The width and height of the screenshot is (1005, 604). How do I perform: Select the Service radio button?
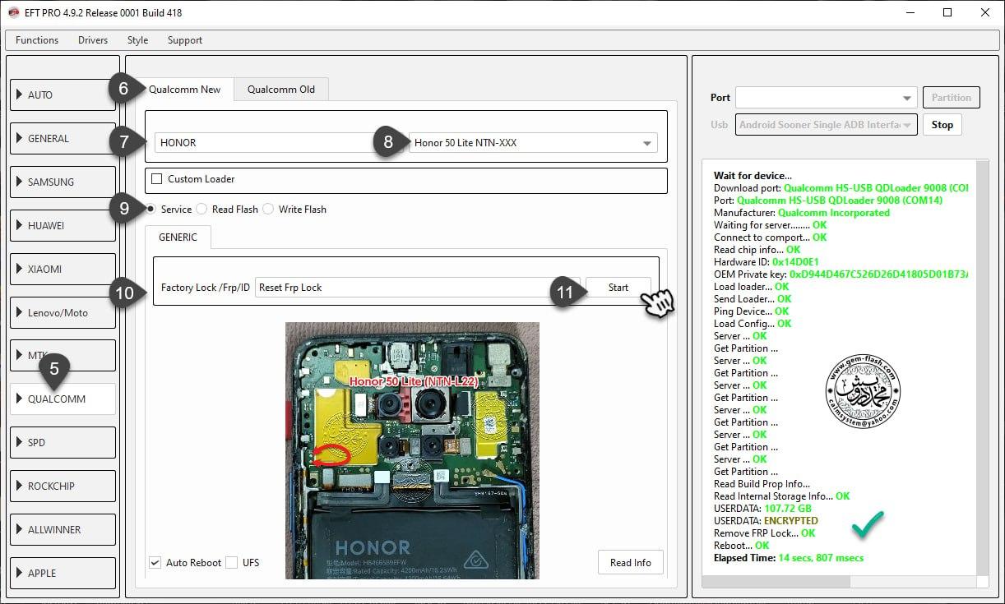click(x=151, y=210)
